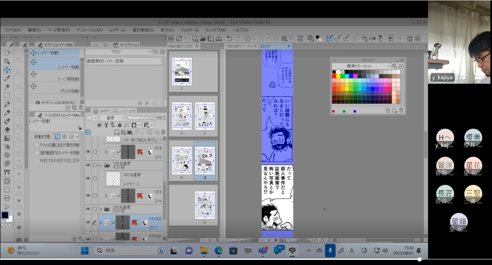Screen dimensions: 492x265
Task: Open the ページ管理(P) menu
Action: pyautogui.click(x=58, y=30)
